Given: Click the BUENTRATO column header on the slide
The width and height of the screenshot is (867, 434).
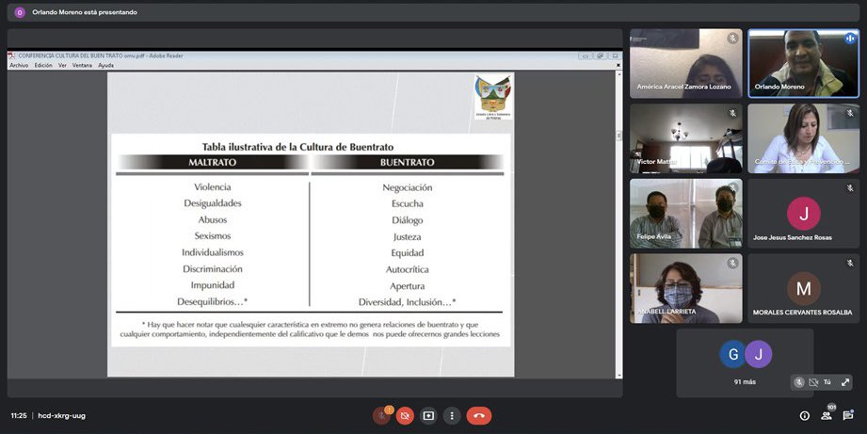Looking at the screenshot, I should click(x=408, y=163).
